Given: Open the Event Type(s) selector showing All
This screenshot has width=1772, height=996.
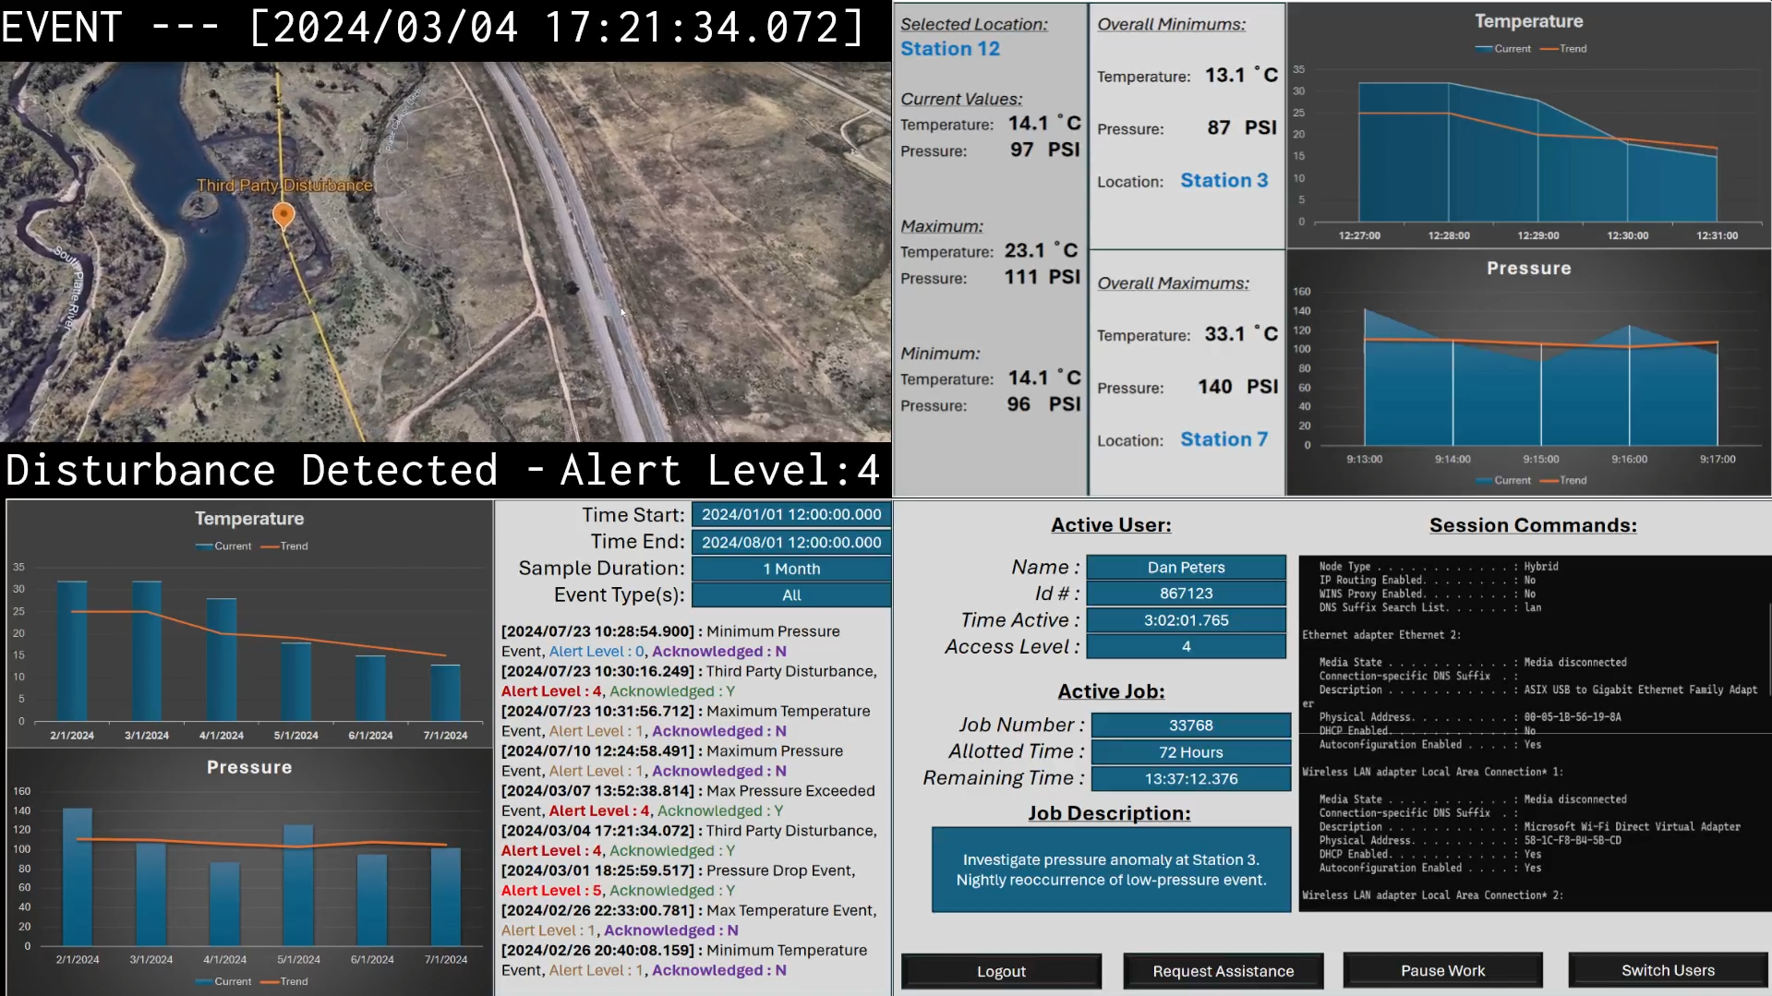Looking at the screenshot, I should [791, 595].
